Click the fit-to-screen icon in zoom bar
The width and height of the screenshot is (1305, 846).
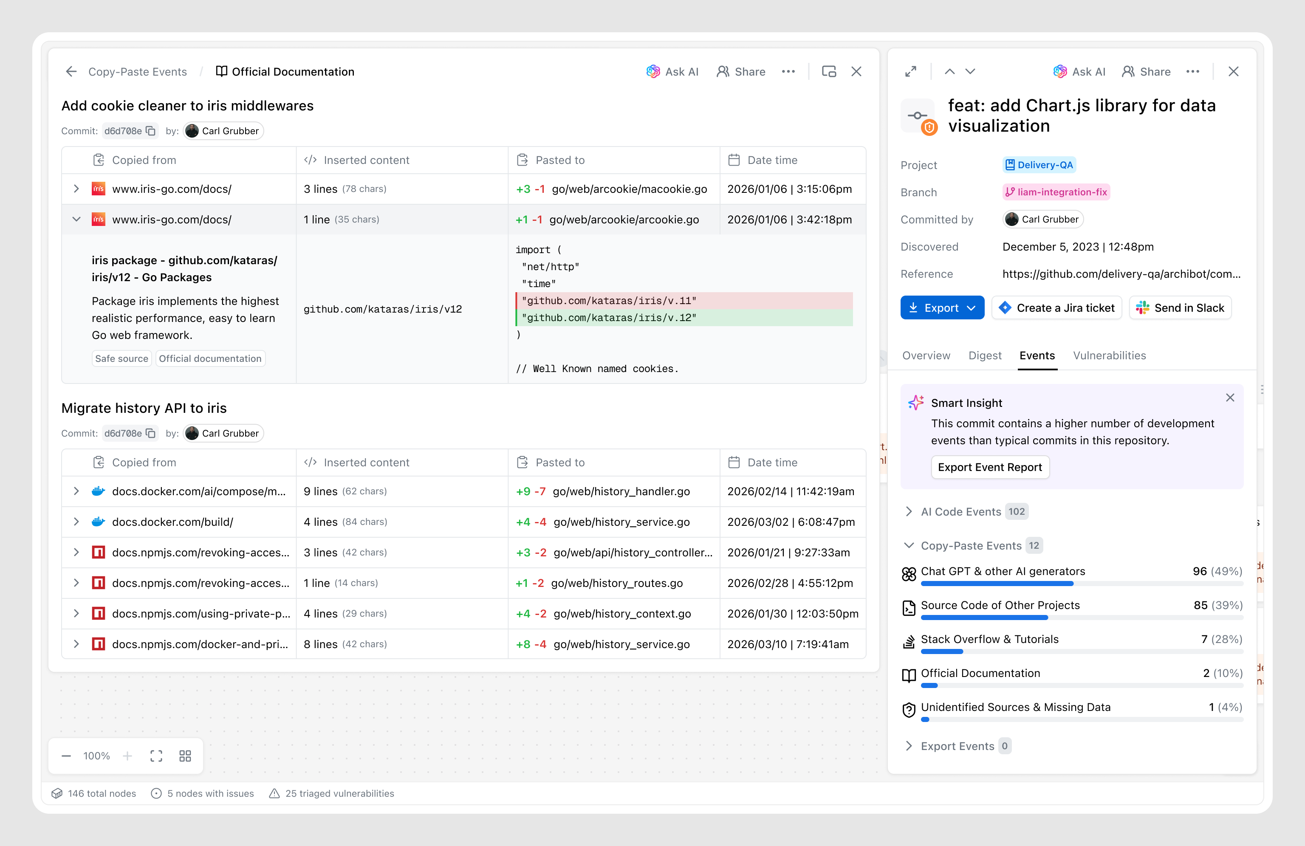tap(156, 756)
